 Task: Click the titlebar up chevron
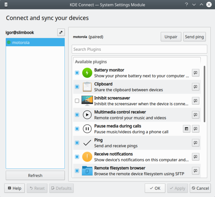tap(201, 5)
